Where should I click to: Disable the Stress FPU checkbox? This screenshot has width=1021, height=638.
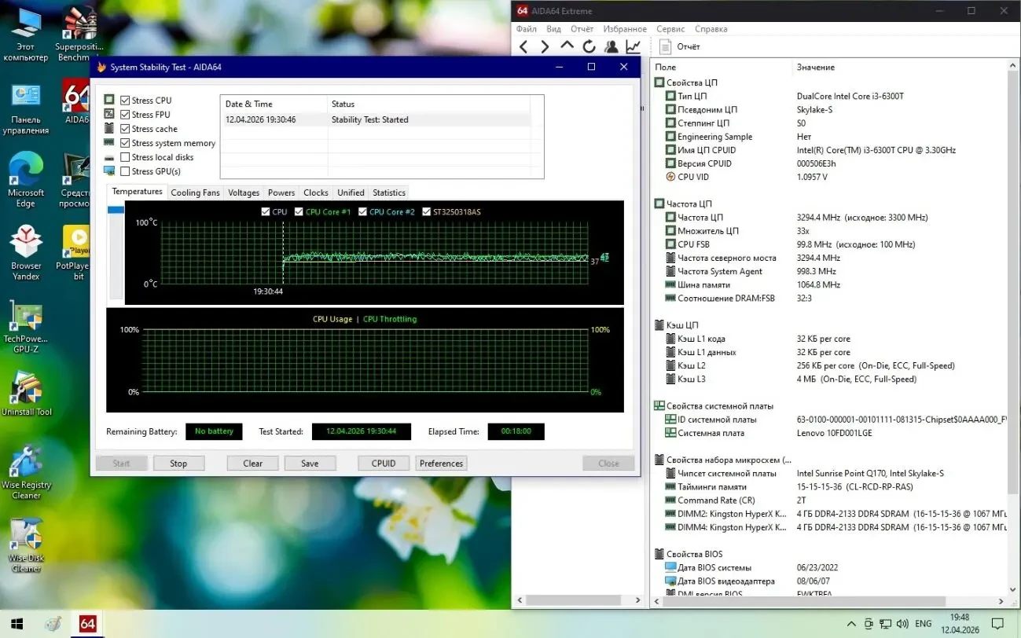click(x=124, y=114)
